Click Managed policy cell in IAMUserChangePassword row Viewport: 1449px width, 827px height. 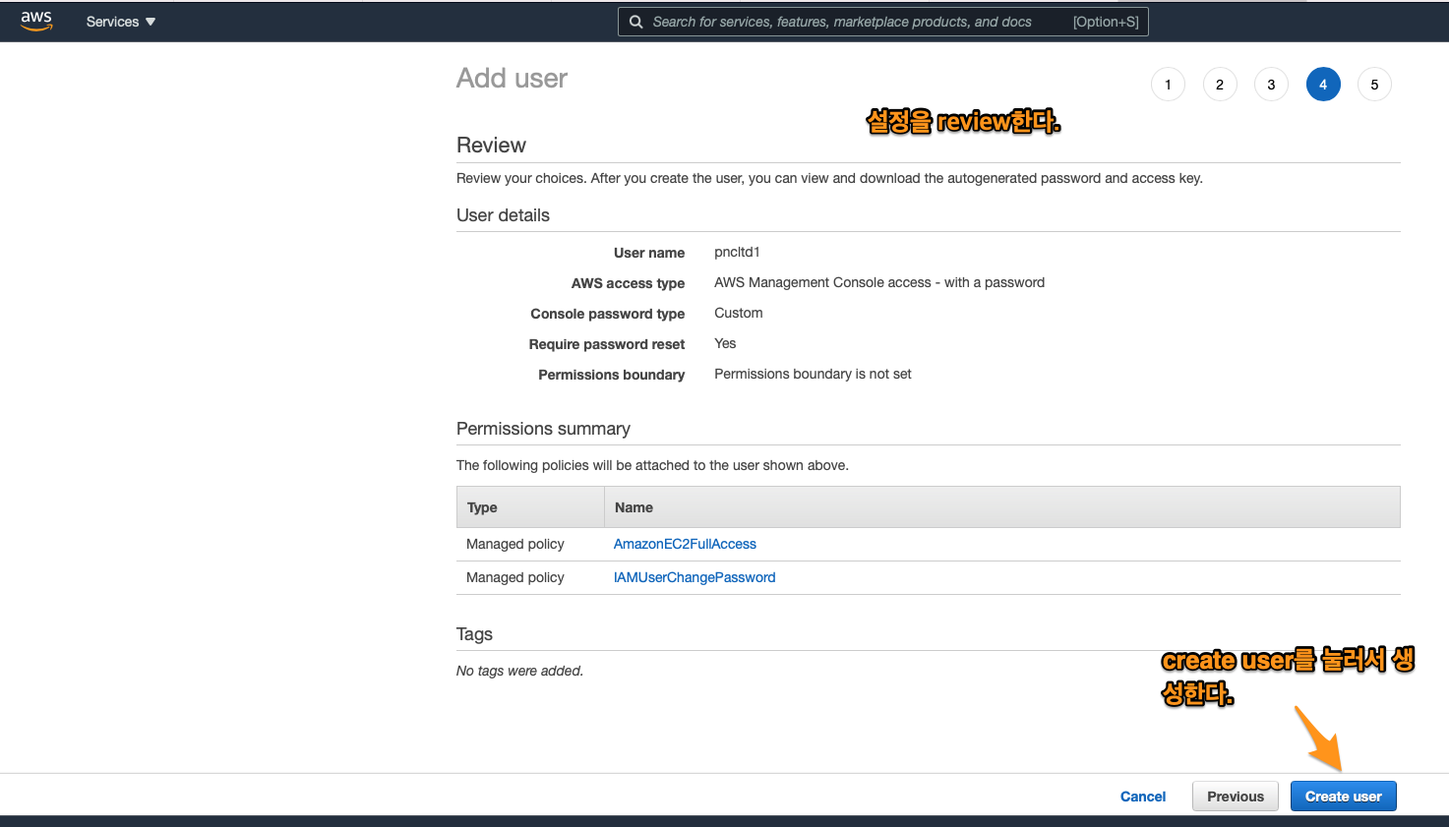click(x=515, y=577)
